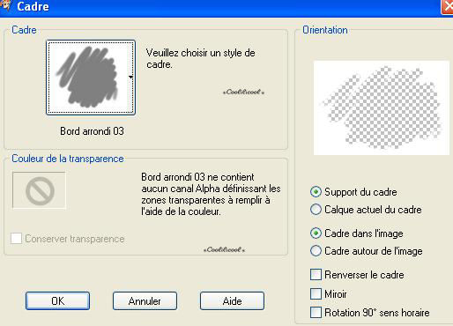The image size is (453, 326).
Task: Select Support du cadre radio option
Action: click(x=316, y=192)
